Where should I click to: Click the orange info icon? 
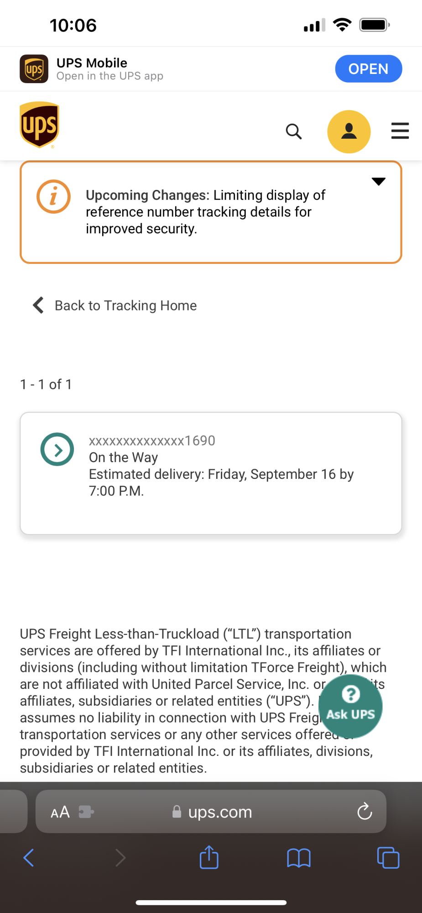pos(53,197)
